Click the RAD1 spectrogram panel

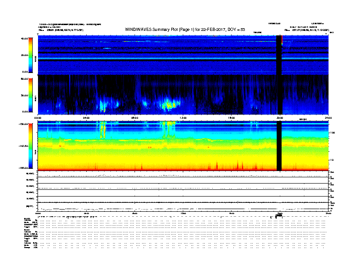[x=183, y=95]
